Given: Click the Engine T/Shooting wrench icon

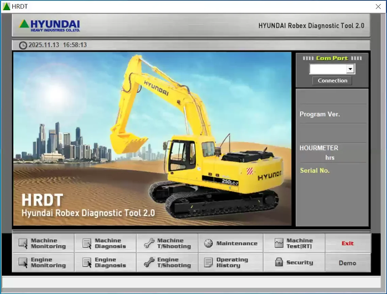Looking at the screenshot, I should pyautogui.click(x=149, y=263).
